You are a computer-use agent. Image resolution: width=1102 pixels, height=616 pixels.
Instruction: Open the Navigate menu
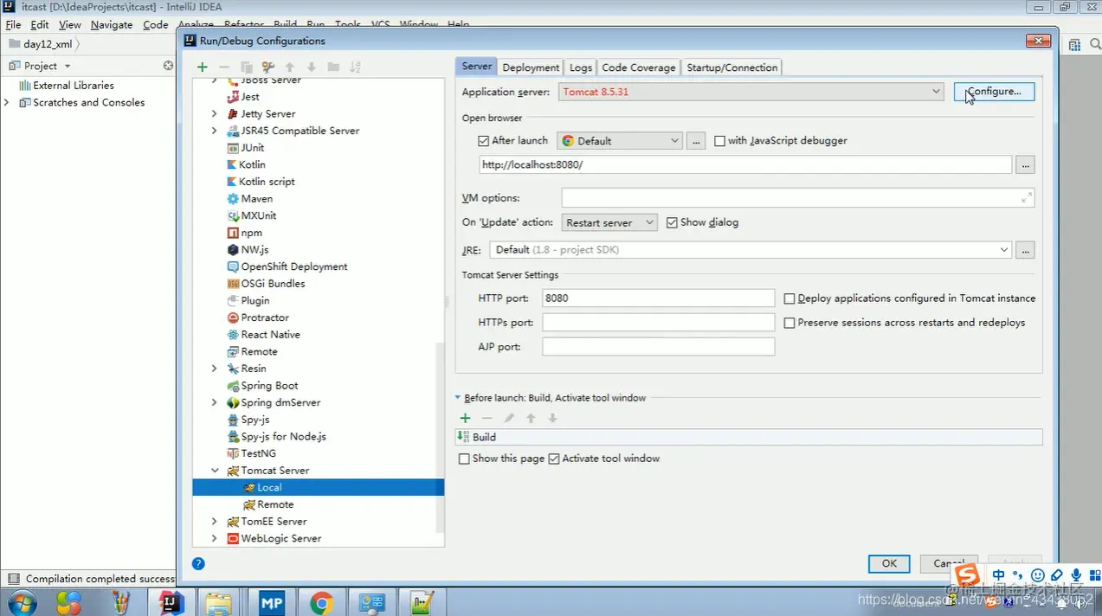[112, 24]
